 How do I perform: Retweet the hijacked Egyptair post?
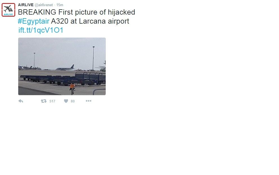[44, 101]
